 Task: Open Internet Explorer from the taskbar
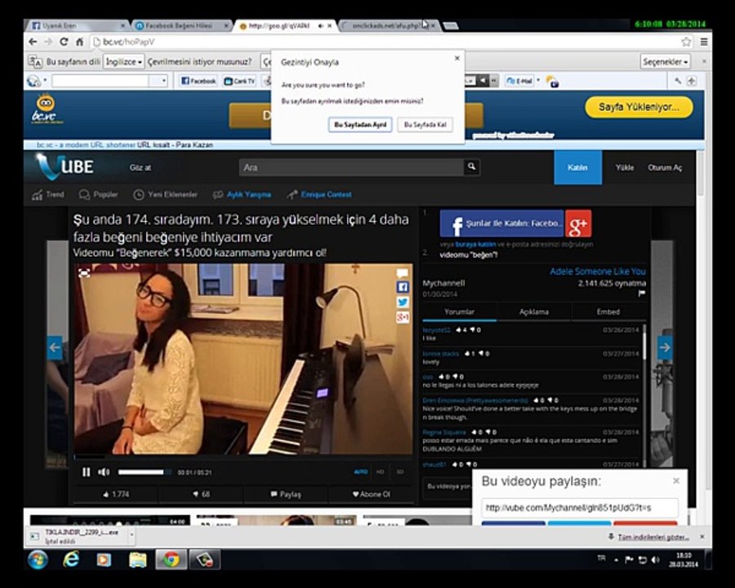tap(71, 559)
